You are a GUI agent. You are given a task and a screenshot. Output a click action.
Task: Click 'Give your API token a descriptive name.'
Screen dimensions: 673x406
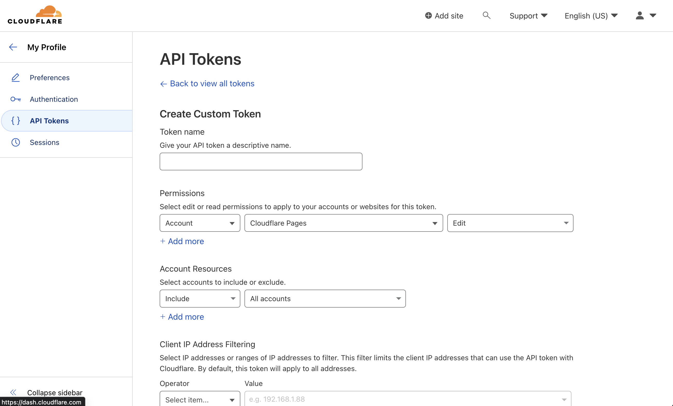coord(225,145)
